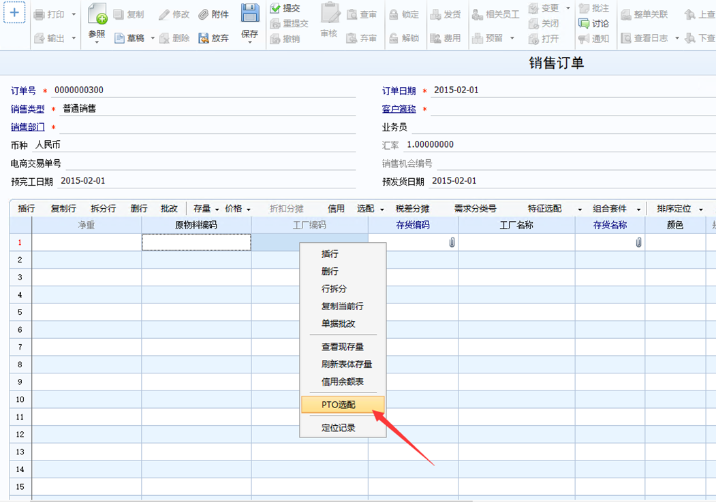Click the 变更 change icon

[533, 8]
